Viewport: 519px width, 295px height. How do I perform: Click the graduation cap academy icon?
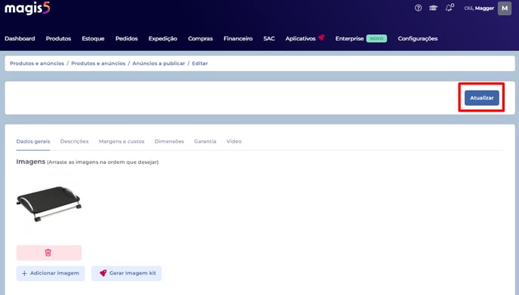(433, 8)
